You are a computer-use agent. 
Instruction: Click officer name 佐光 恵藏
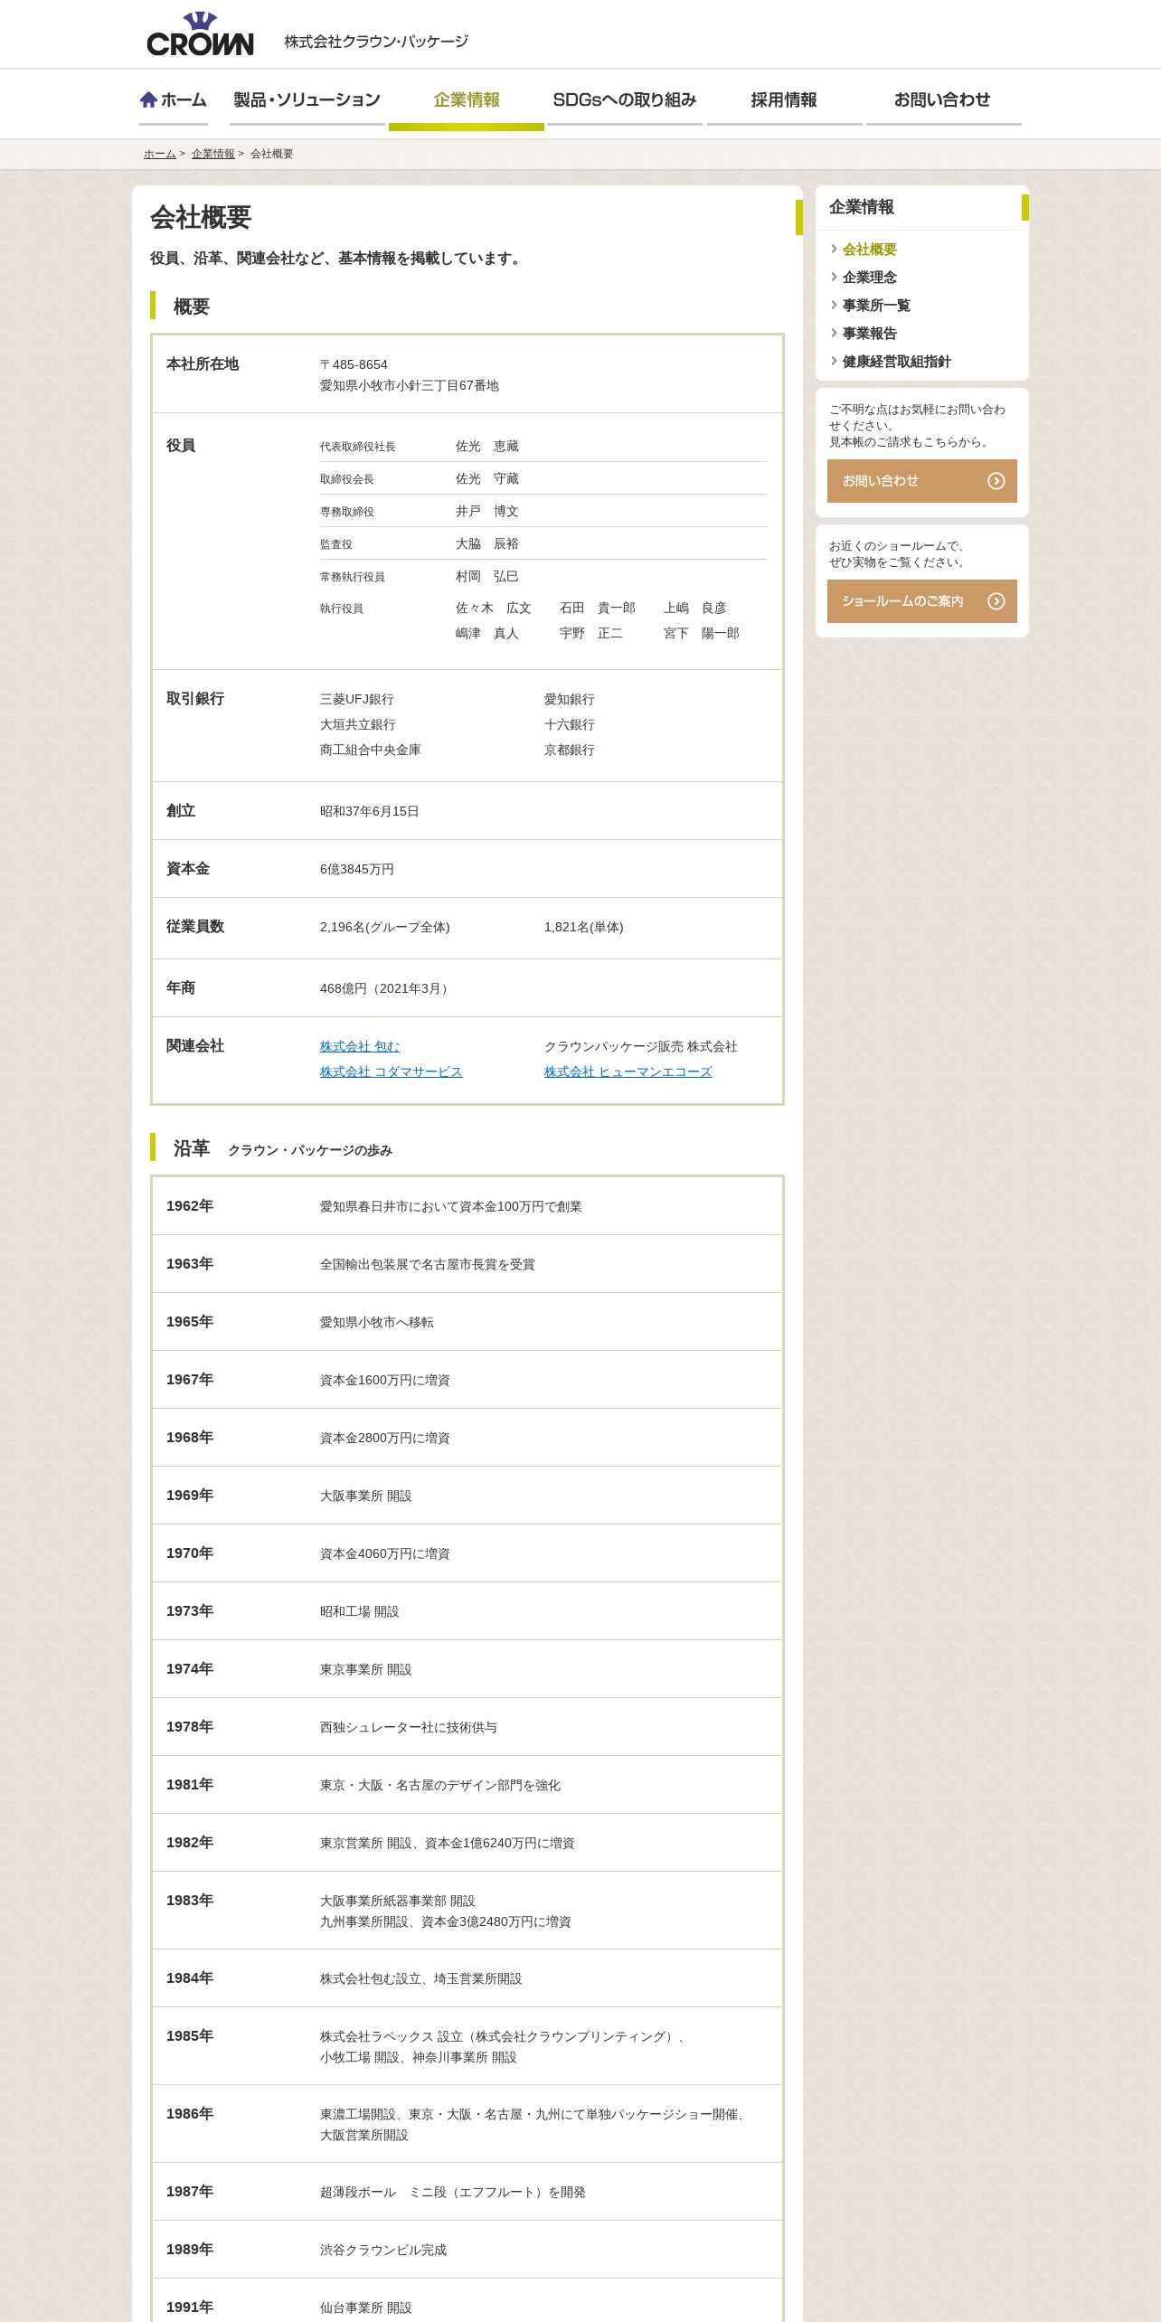487,446
